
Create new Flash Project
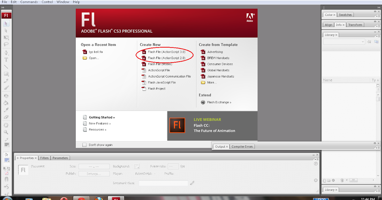pos(153,89)
